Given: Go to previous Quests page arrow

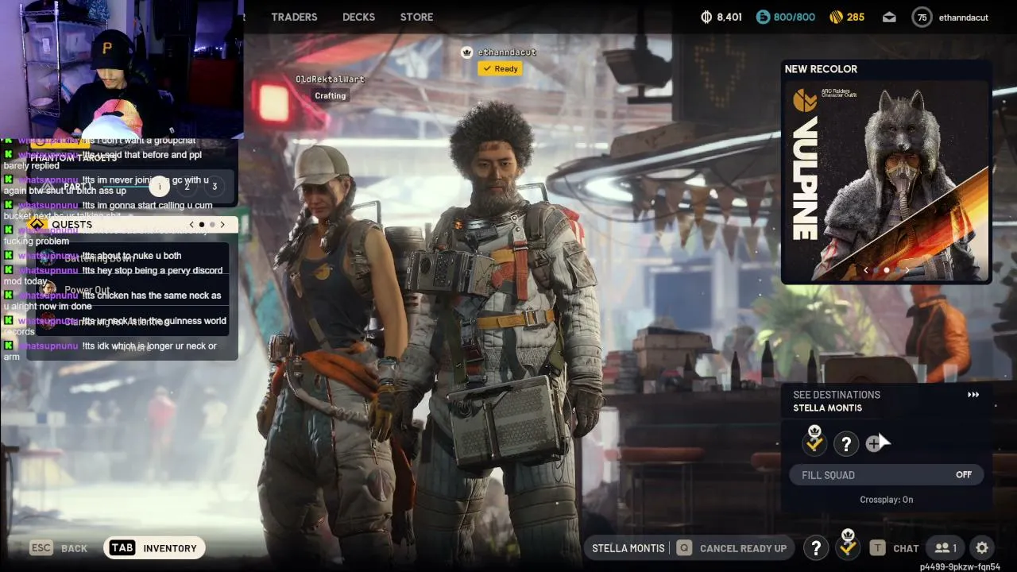Looking at the screenshot, I should coord(191,225).
